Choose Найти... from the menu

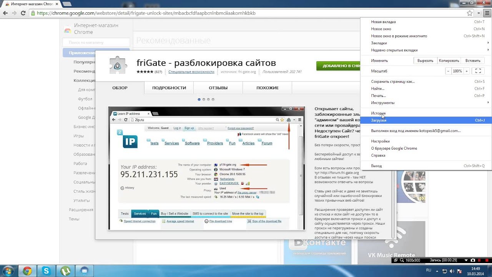click(426, 88)
